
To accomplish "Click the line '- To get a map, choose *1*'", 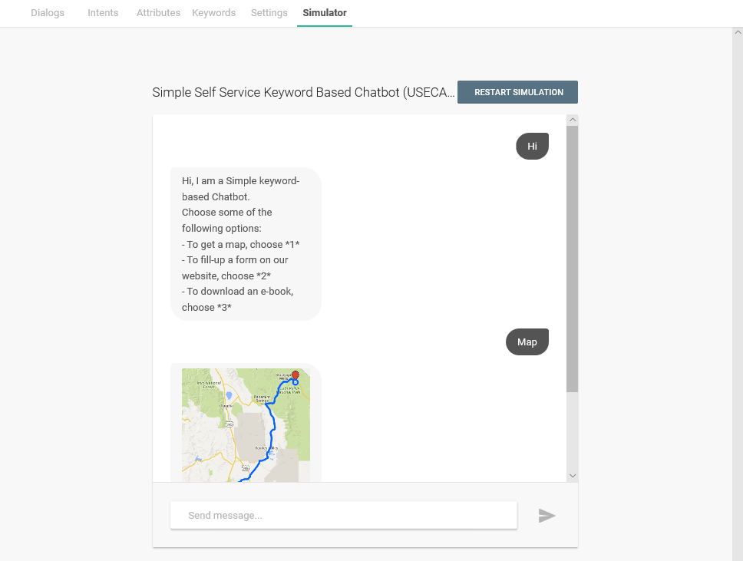I will [241, 245].
